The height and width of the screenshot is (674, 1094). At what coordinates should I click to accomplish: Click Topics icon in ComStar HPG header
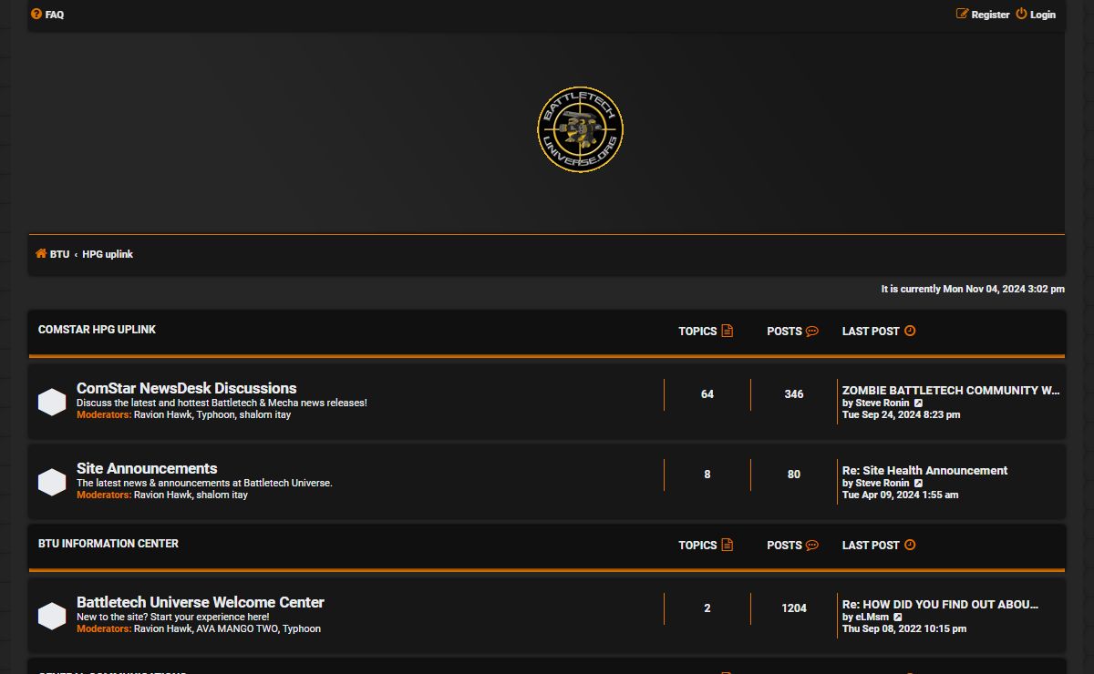728,331
